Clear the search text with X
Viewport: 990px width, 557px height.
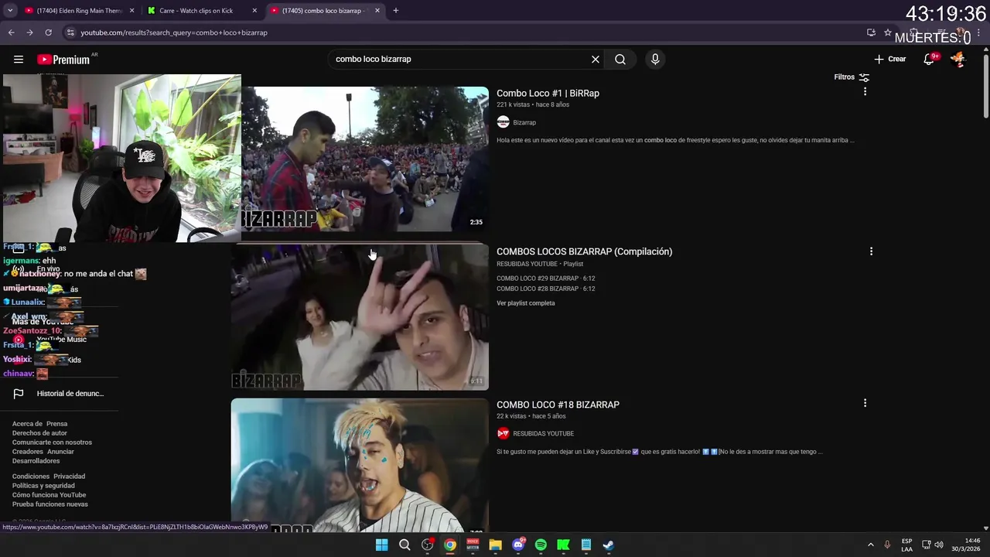point(596,60)
